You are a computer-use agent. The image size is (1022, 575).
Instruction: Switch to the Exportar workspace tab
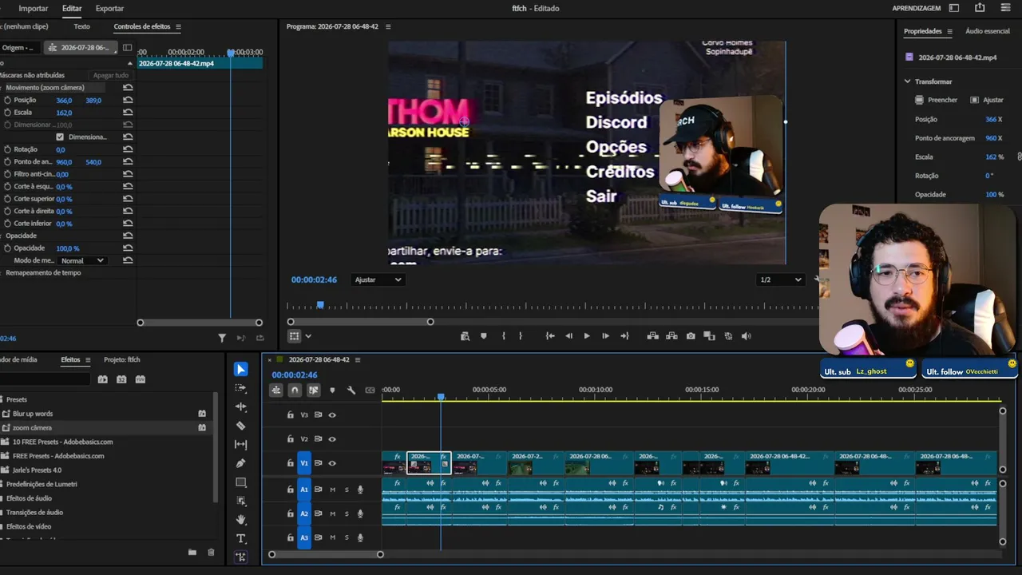tap(109, 8)
